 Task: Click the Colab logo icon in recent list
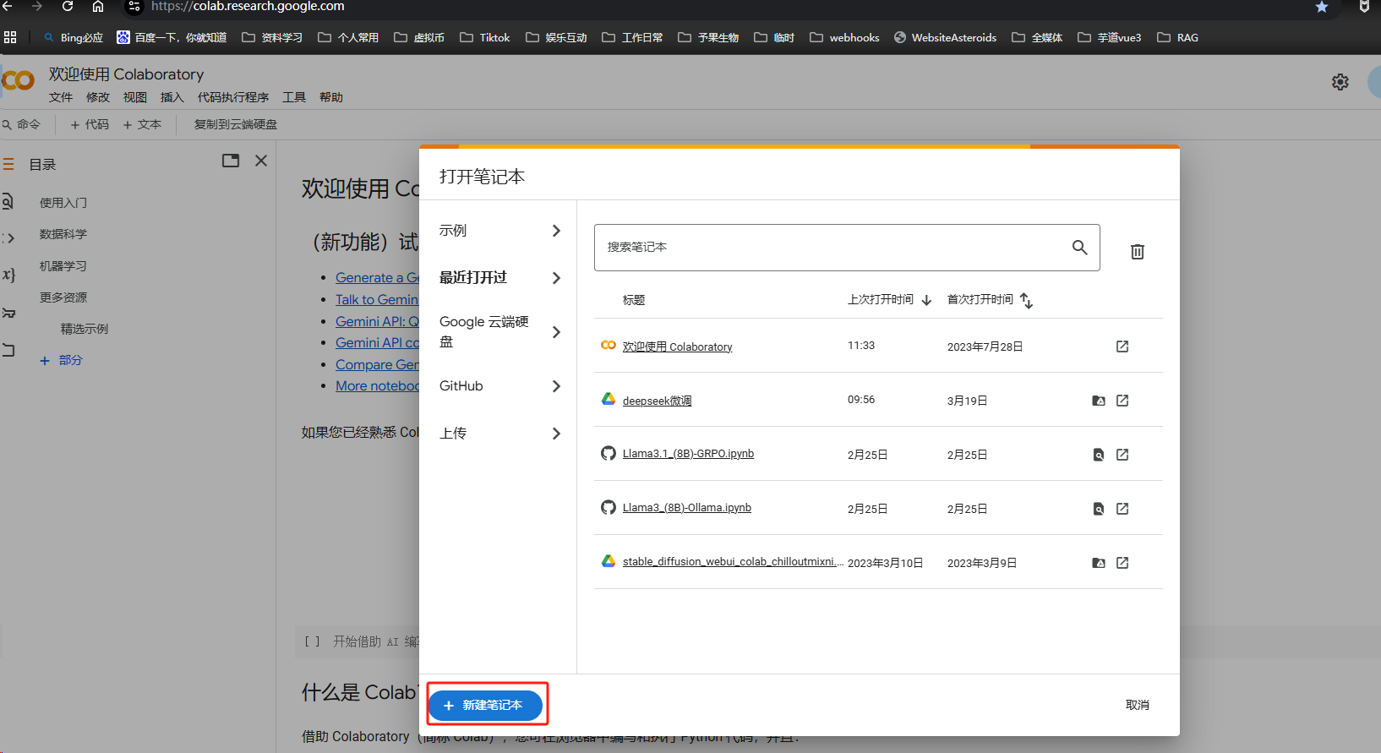pyautogui.click(x=608, y=345)
